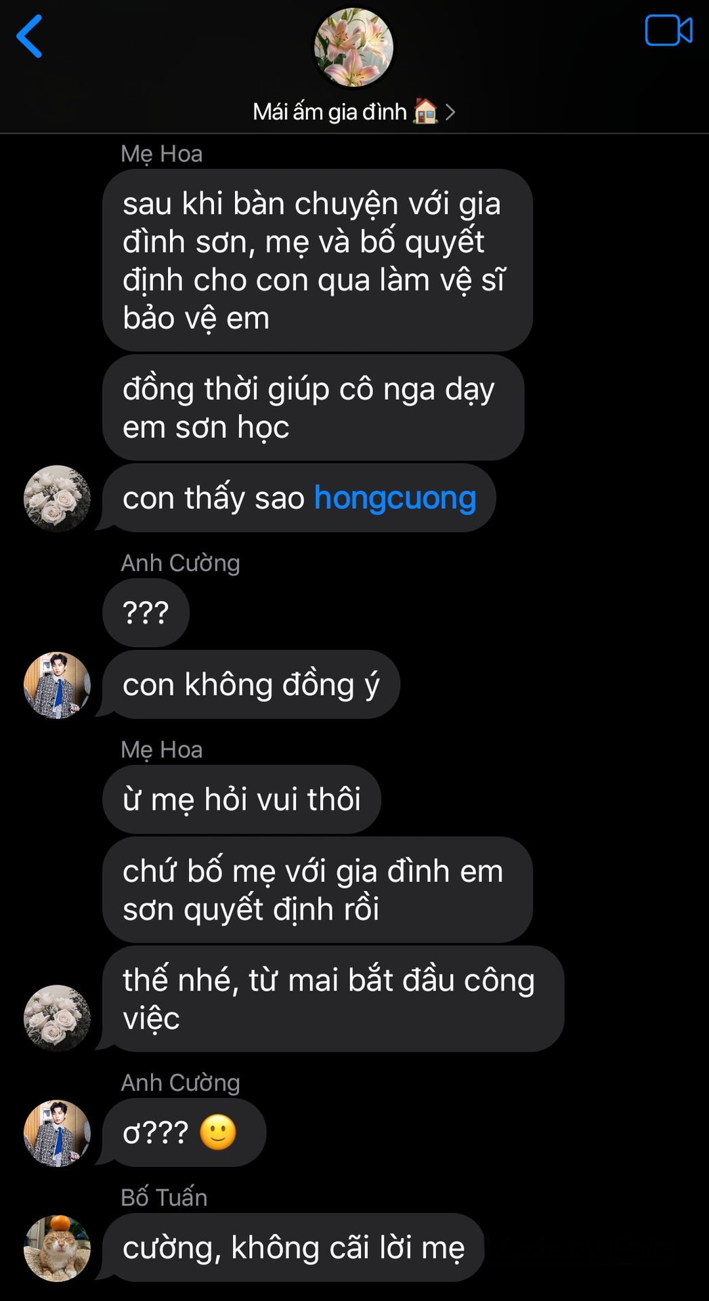
Task: Open Anh Cường's avatar beside 'ơ???' message
Action: click(57, 1133)
